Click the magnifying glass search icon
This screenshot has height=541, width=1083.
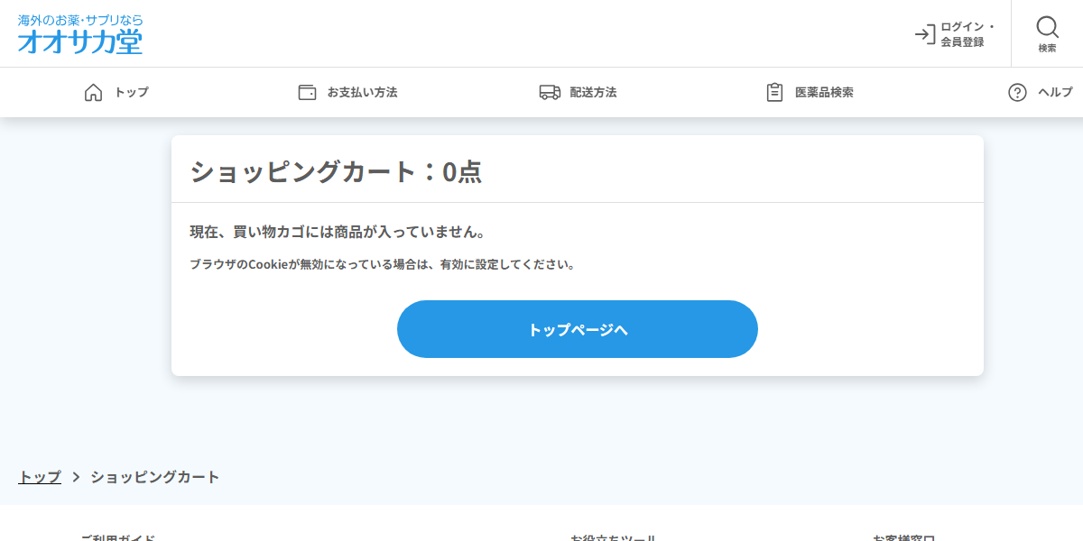pos(1047,27)
